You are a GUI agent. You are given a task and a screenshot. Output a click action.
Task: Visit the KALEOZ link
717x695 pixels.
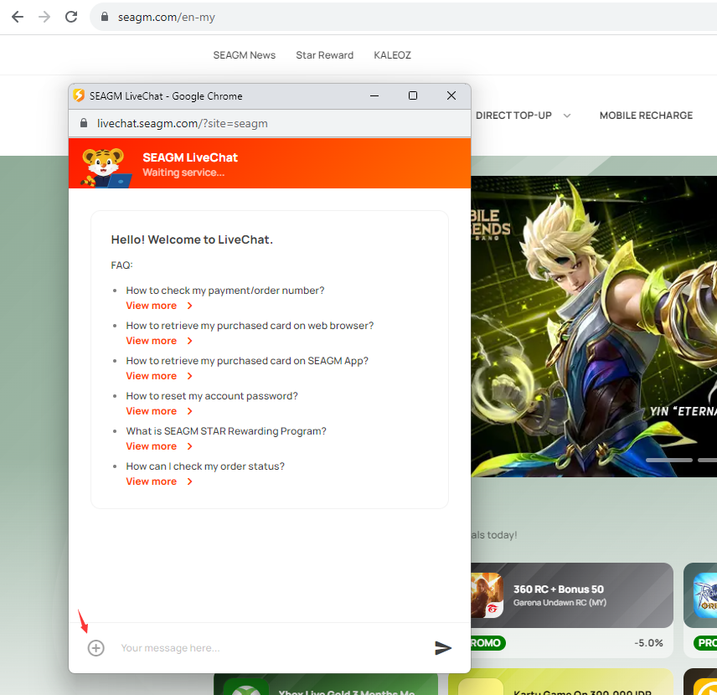[x=392, y=55]
